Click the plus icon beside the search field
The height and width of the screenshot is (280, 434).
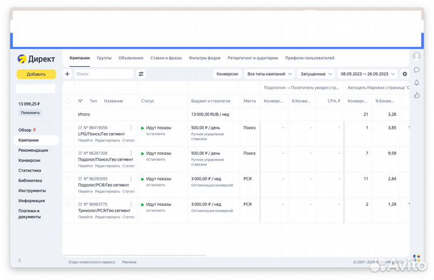(x=67, y=74)
